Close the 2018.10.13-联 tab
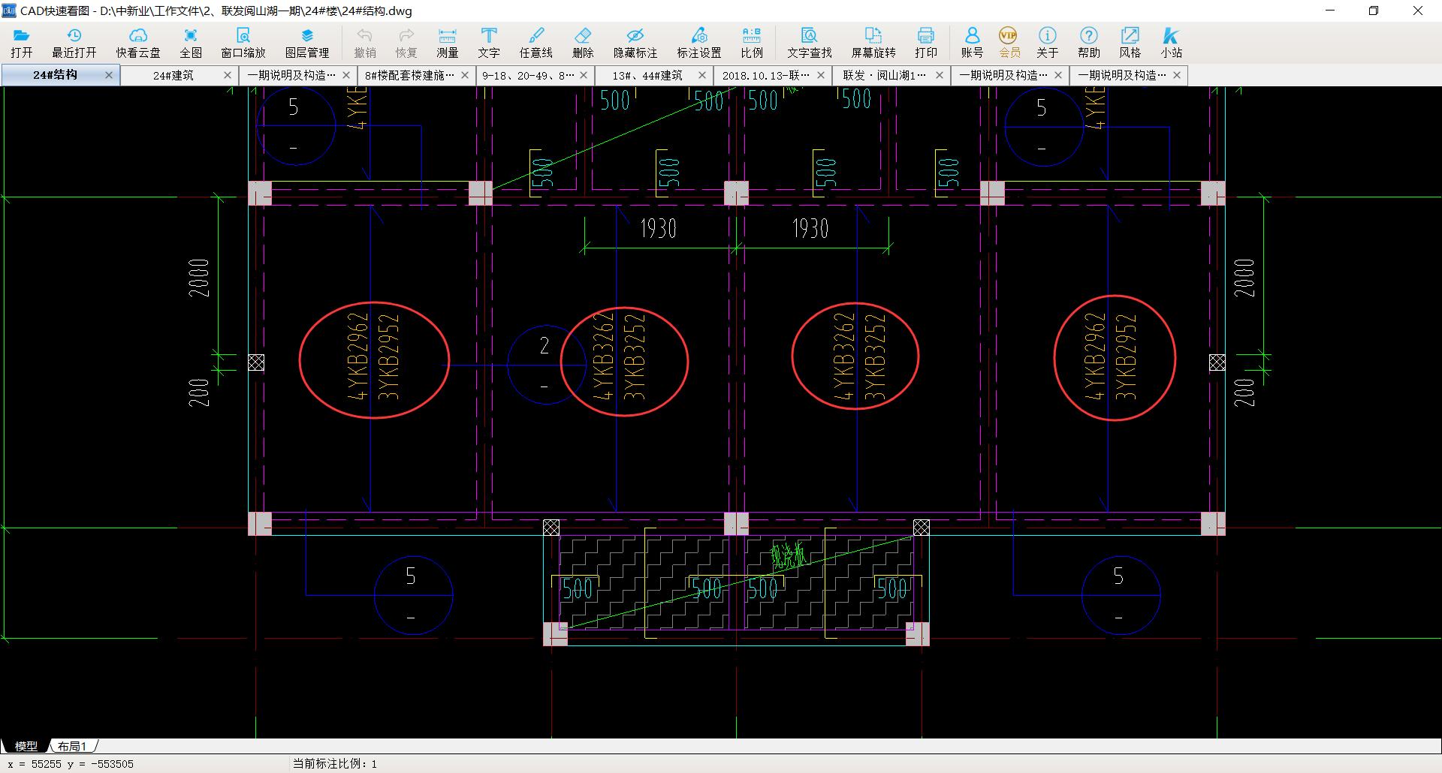This screenshot has height=773, width=1442. (x=821, y=75)
